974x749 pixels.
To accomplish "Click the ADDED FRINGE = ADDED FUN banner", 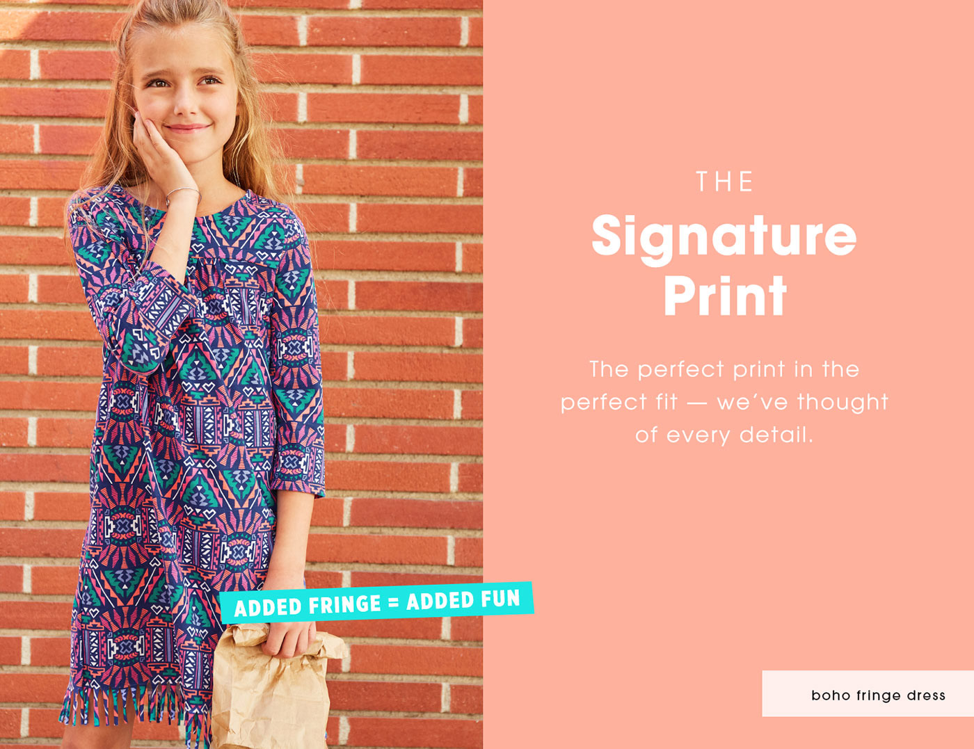I will point(377,602).
